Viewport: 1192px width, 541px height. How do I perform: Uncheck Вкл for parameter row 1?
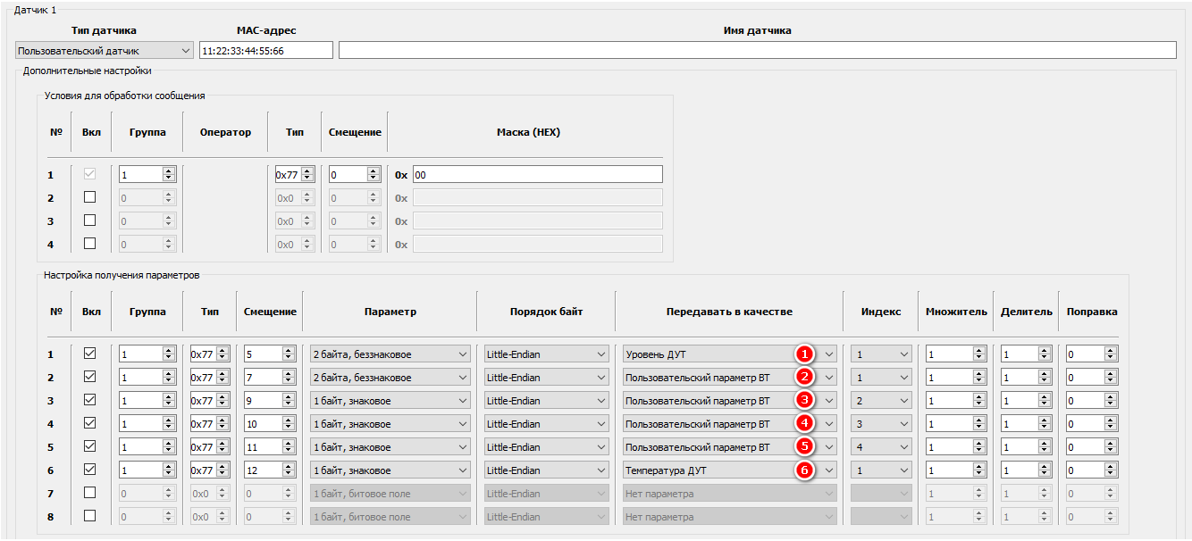(x=89, y=354)
